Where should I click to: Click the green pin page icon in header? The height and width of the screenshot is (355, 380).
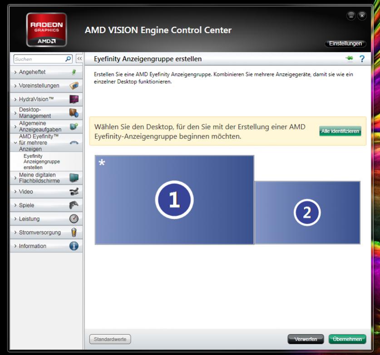(349, 58)
